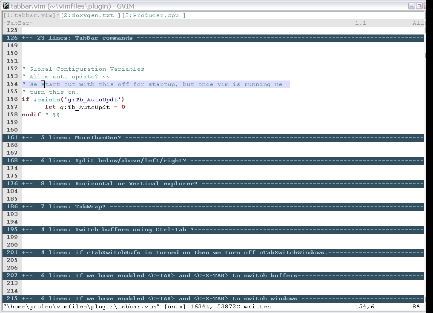This screenshot has width=433, height=313.
Task: Click the '1,1' position in TabBar status
Action: pos(361,23)
